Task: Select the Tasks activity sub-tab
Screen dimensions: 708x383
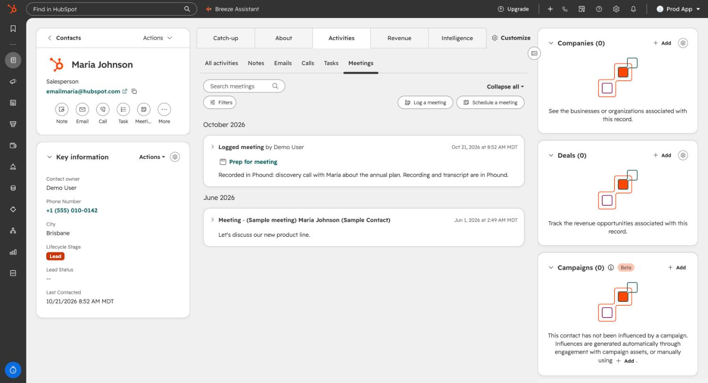Action: pos(331,63)
